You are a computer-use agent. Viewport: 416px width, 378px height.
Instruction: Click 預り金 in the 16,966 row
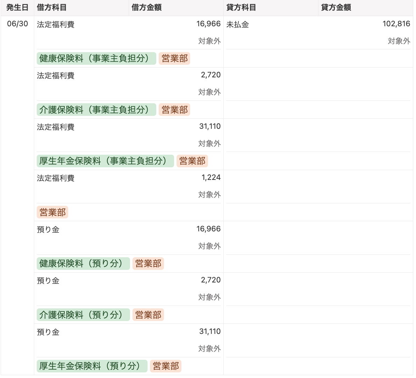point(48,230)
